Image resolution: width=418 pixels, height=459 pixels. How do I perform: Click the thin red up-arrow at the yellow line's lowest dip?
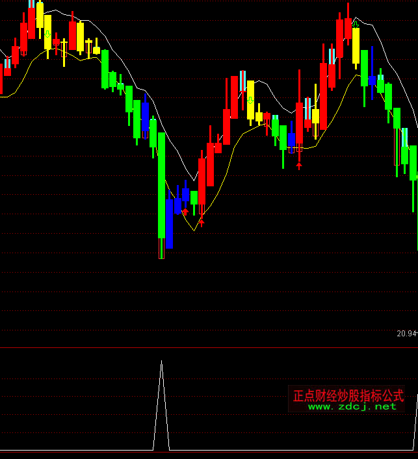[202, 222]
